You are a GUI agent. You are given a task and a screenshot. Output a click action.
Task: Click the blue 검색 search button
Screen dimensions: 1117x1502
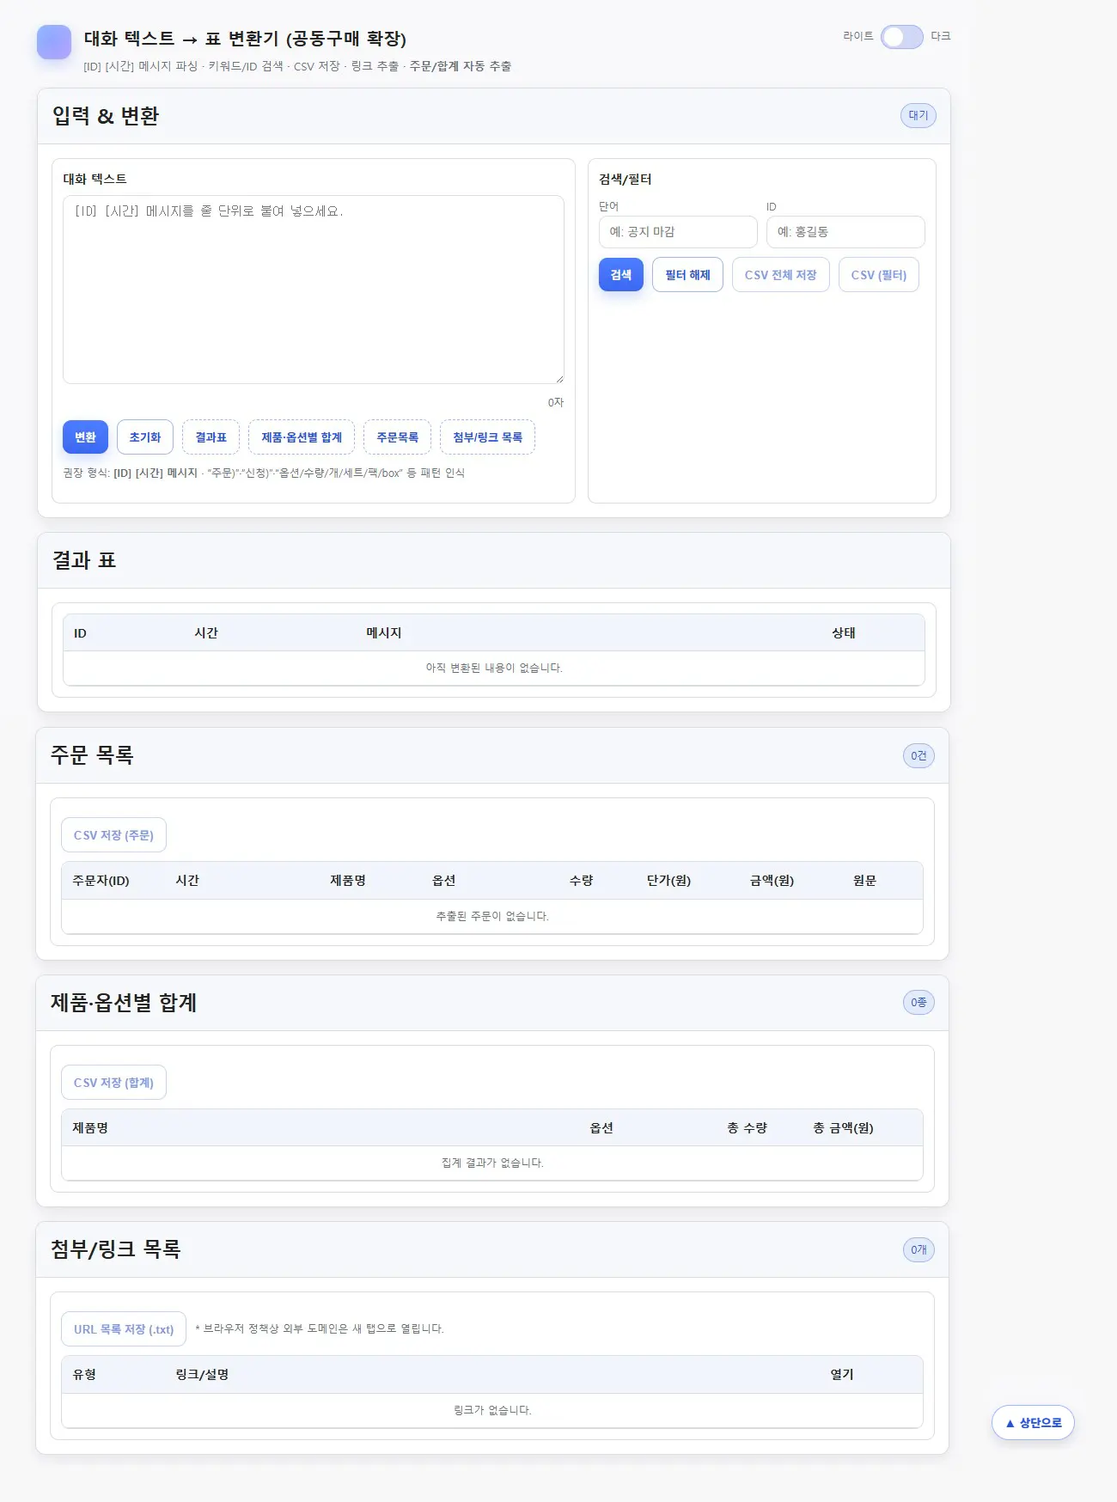tap(620, 275)
